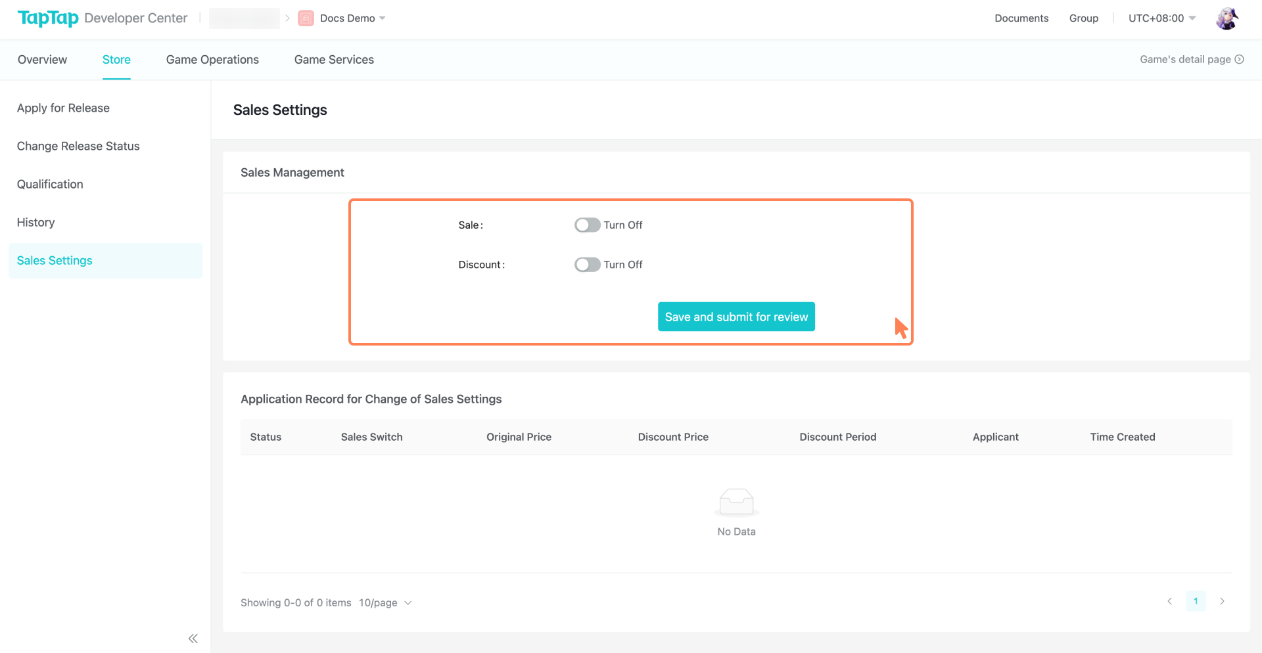Click the Docs Demo project icon

305,18
